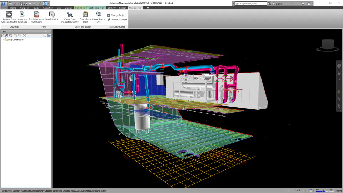343x193 pixels.
Task: Choose Create from Tasks
Action: 85,17
